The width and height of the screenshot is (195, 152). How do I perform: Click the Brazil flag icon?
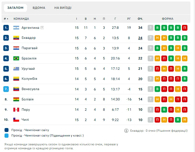tap(16, 59)
